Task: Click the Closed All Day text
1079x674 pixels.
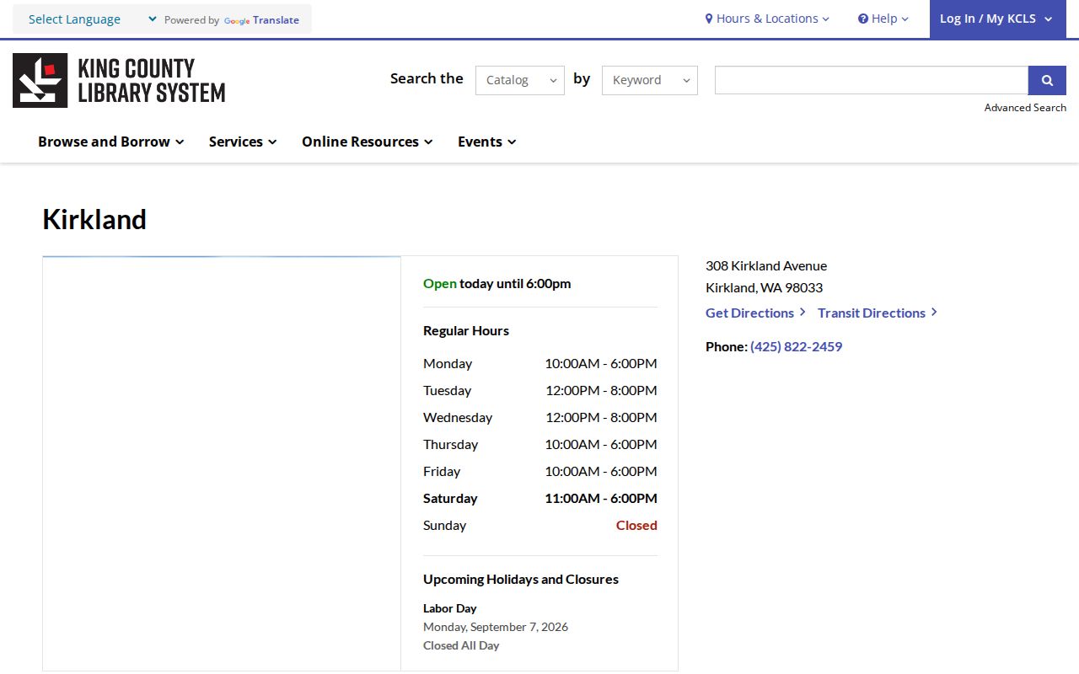Action: [x=461, y=645]
